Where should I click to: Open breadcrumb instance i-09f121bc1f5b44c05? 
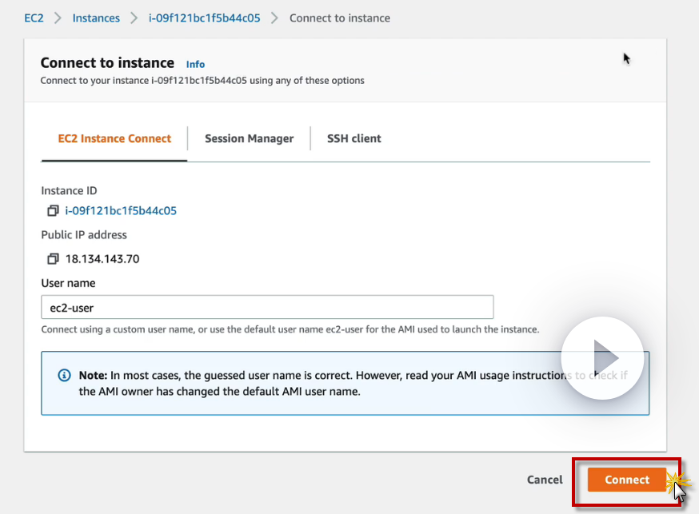[x=204, y=18]
